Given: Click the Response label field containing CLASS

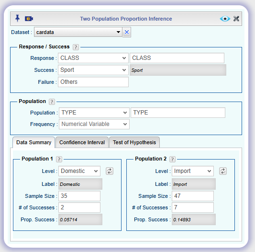Looking at the screenshot, I should click(177, 58).
